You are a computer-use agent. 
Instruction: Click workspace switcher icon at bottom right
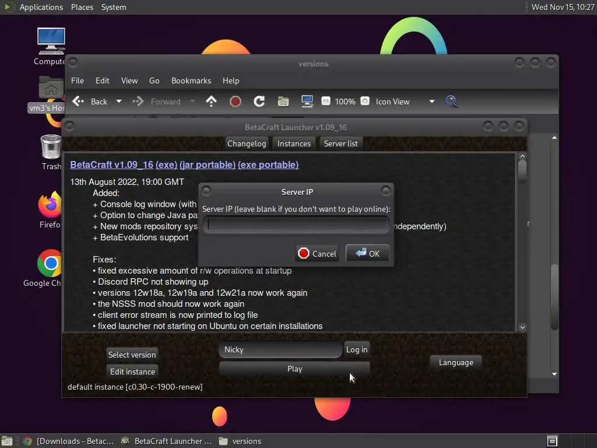coord(552,441)
